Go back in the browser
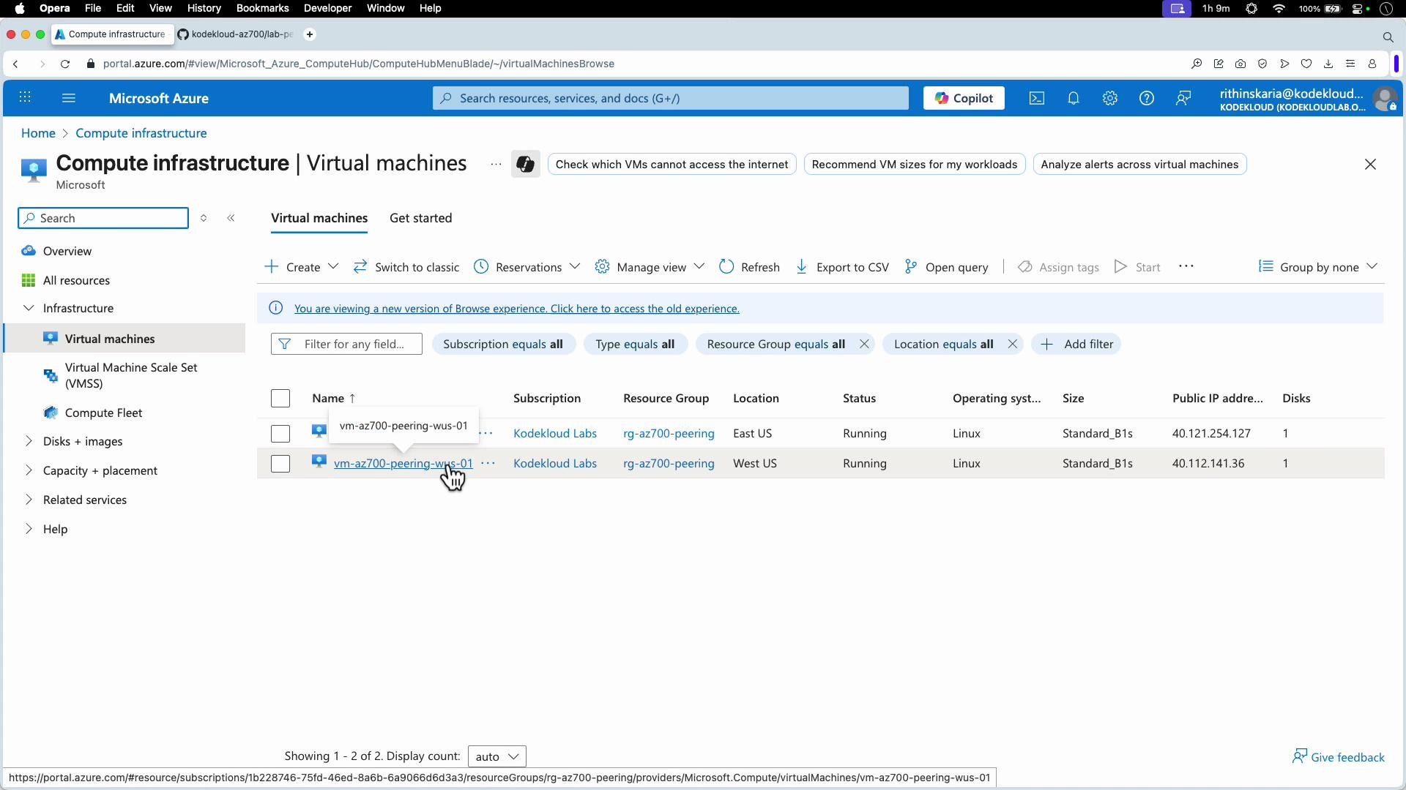Viewport: 1406px width, 790px height. [x=16, y=64]
